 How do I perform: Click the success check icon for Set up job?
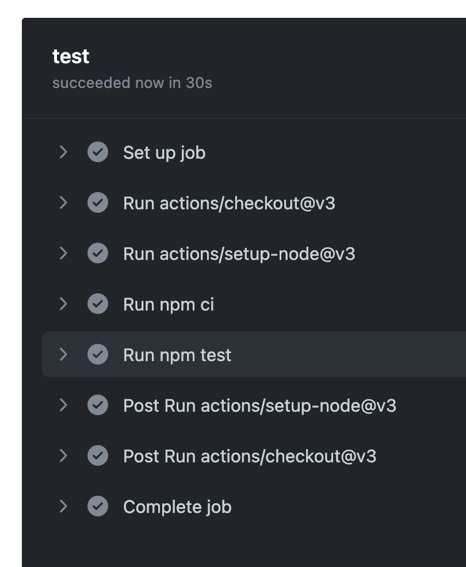pos(98,152)
